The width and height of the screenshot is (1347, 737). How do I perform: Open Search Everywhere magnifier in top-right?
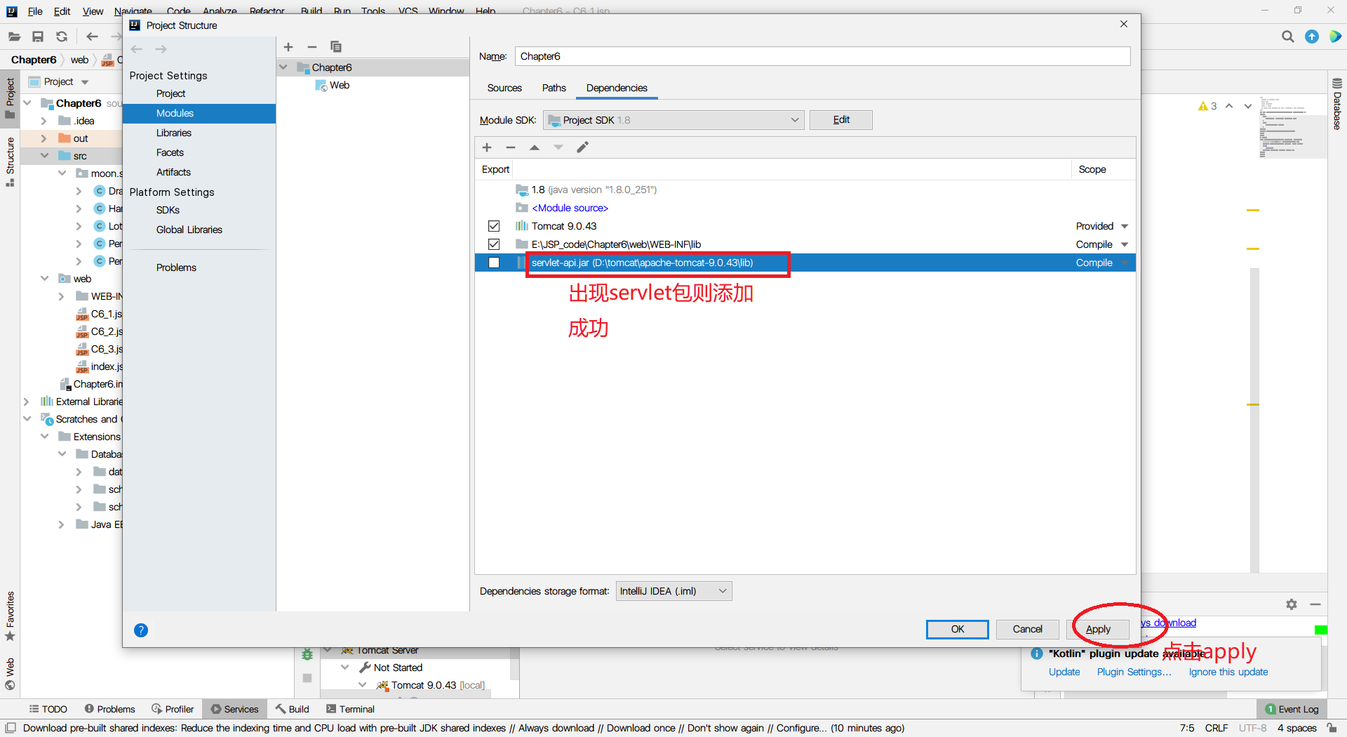(x=1288, y=36)
